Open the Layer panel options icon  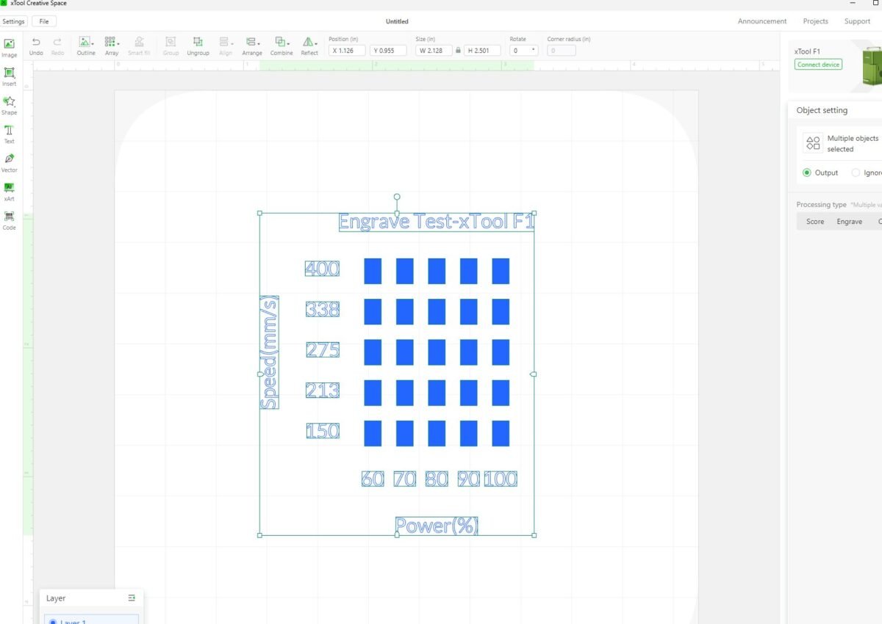coord(132,598)
